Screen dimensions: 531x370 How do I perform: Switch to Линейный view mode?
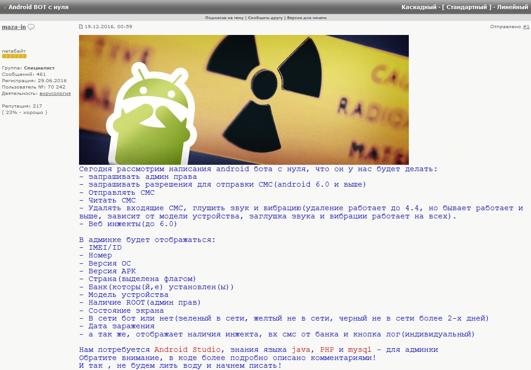512,7
